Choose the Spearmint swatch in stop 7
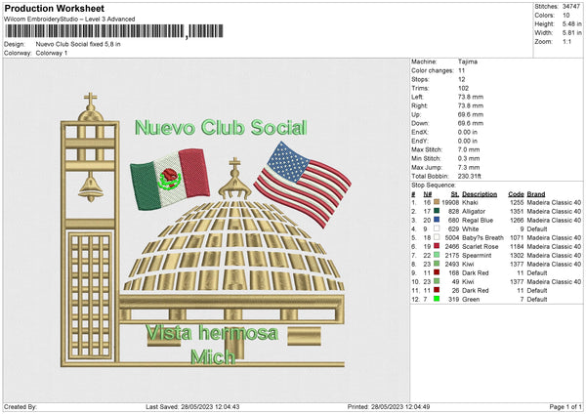Viewport: 586px width, 414px height. tap(437, 255)
